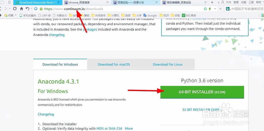The width and height of the screenshot is (264, 131).
Task: Click the Anaconda 4.3.1 heading text
Action: (58, 82)
